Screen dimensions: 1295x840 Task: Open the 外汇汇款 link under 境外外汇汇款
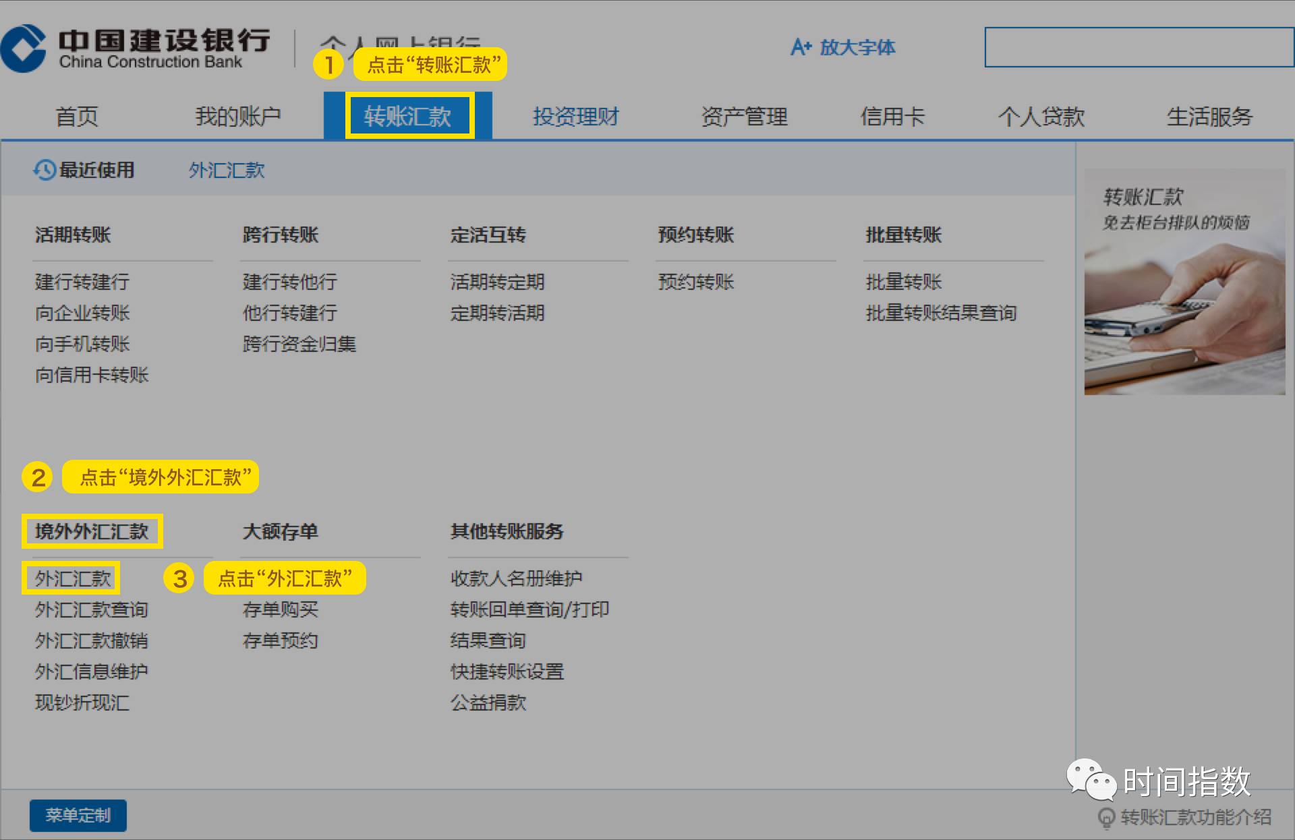click(x=72, y=578)
